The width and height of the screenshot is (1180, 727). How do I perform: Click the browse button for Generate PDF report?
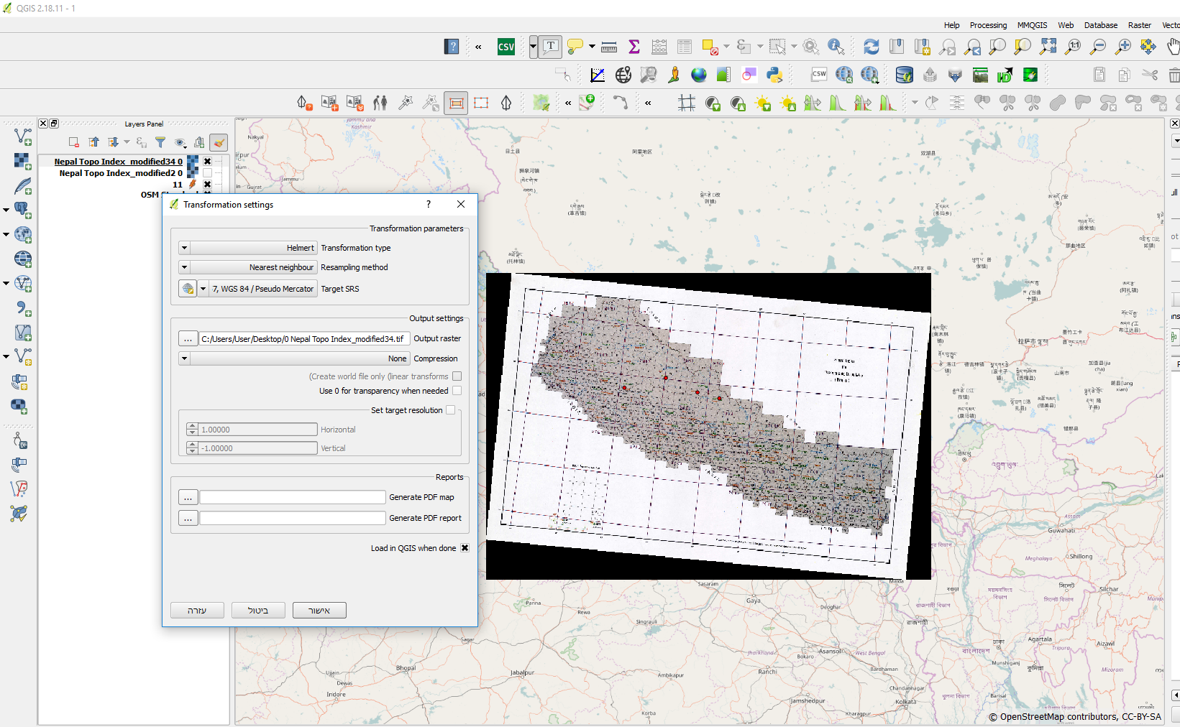188,518
